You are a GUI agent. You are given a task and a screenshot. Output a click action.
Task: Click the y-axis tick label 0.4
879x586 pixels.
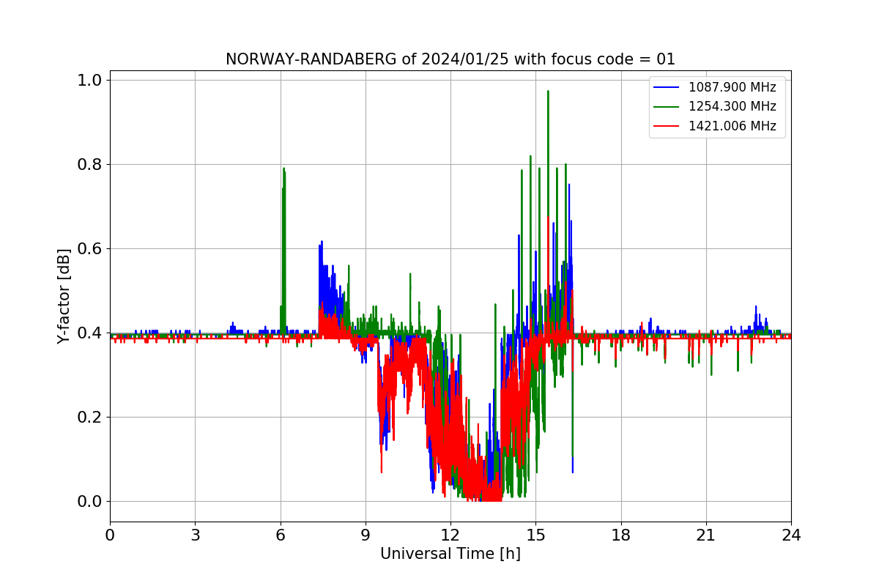point(89,333)
